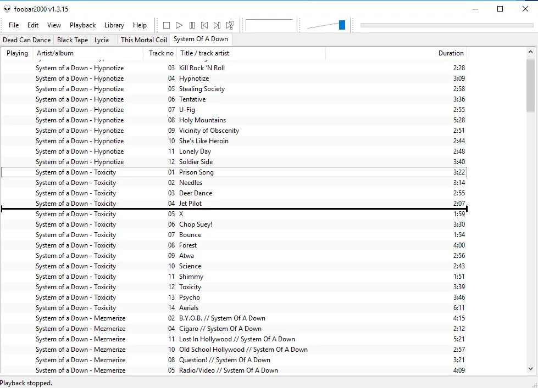Viewport: 538px width, 388px height.
Task: Select track Shimmy
Action: point(234,276)
